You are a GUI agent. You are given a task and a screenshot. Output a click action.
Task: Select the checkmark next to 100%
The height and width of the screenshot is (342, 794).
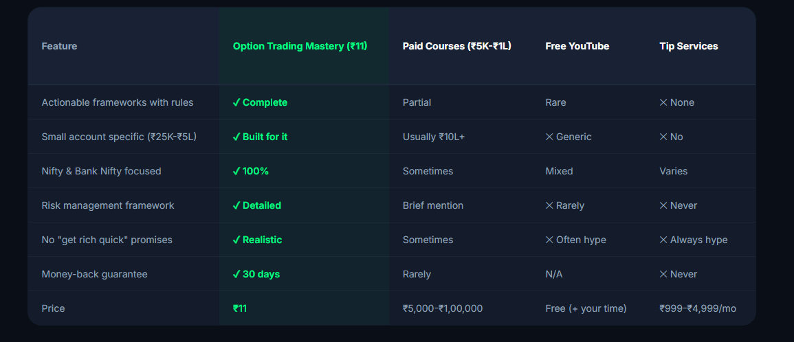pos(236,172)
